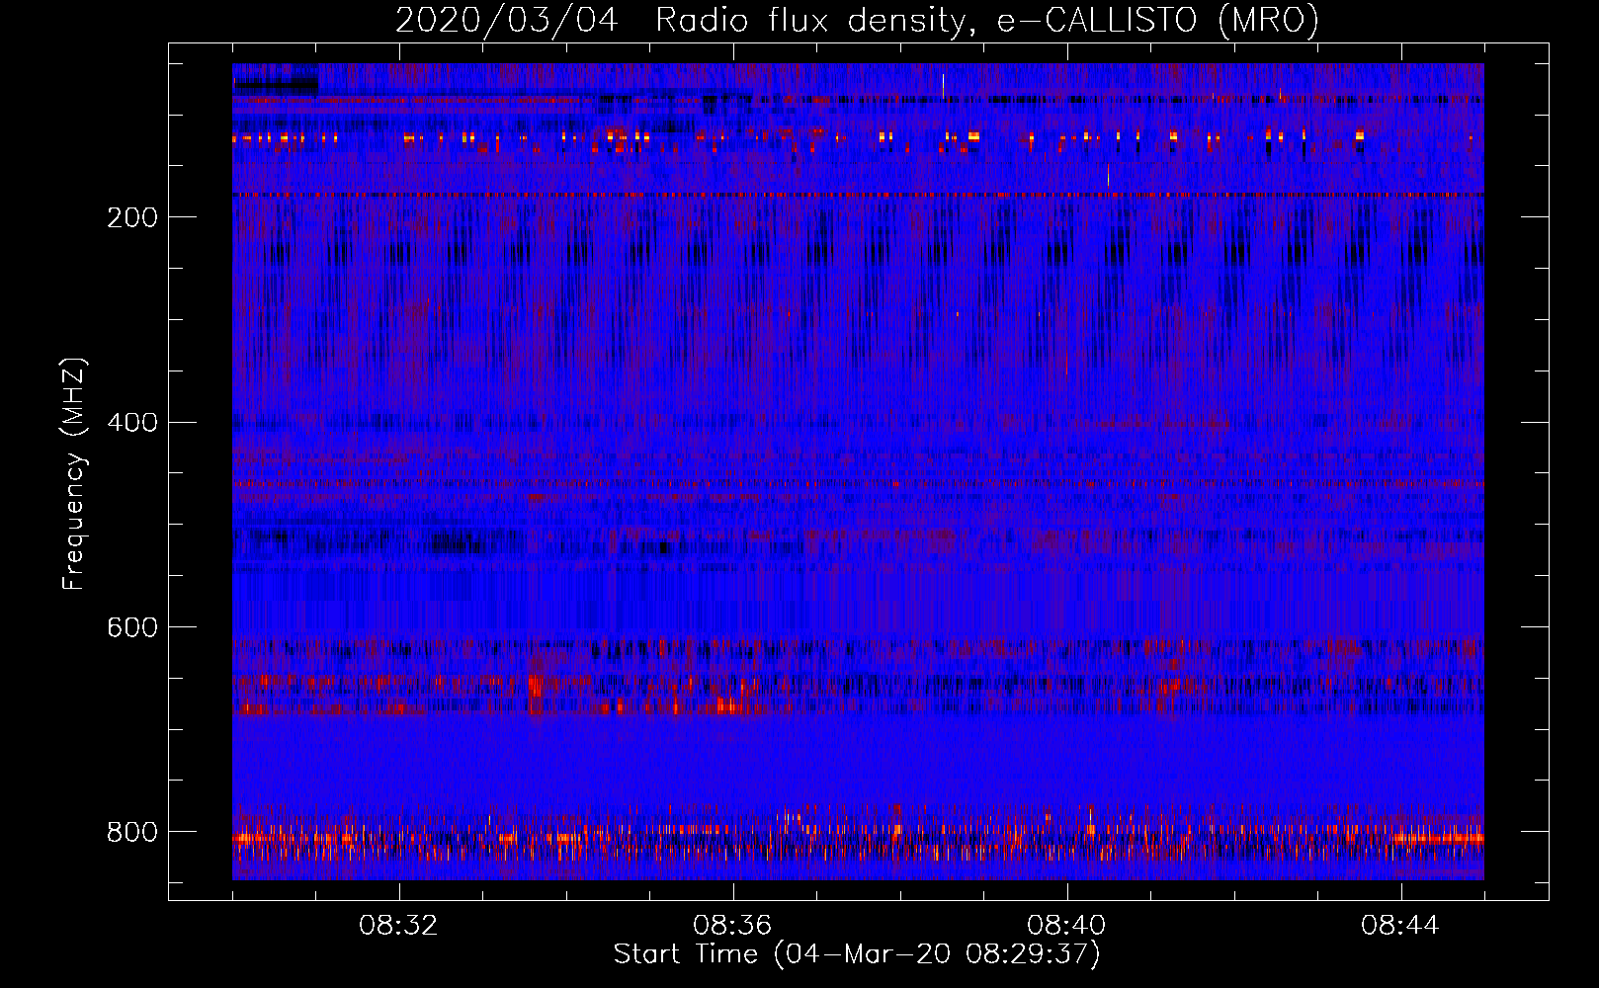Click the 200 frequency tick label
The image size is (1599, 988).
coord(132,217)
